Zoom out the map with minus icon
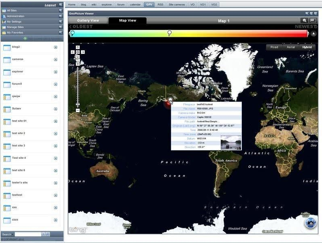 pyautogui.click(x=78, y=111)
